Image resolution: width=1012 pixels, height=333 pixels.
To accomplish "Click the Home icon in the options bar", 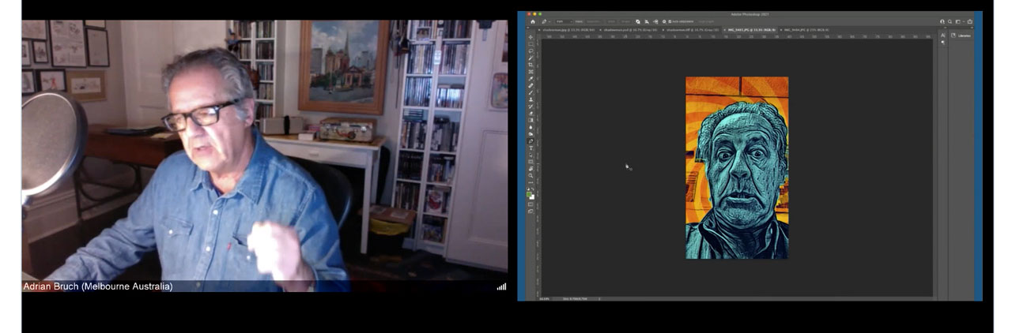I will (532, 21).
